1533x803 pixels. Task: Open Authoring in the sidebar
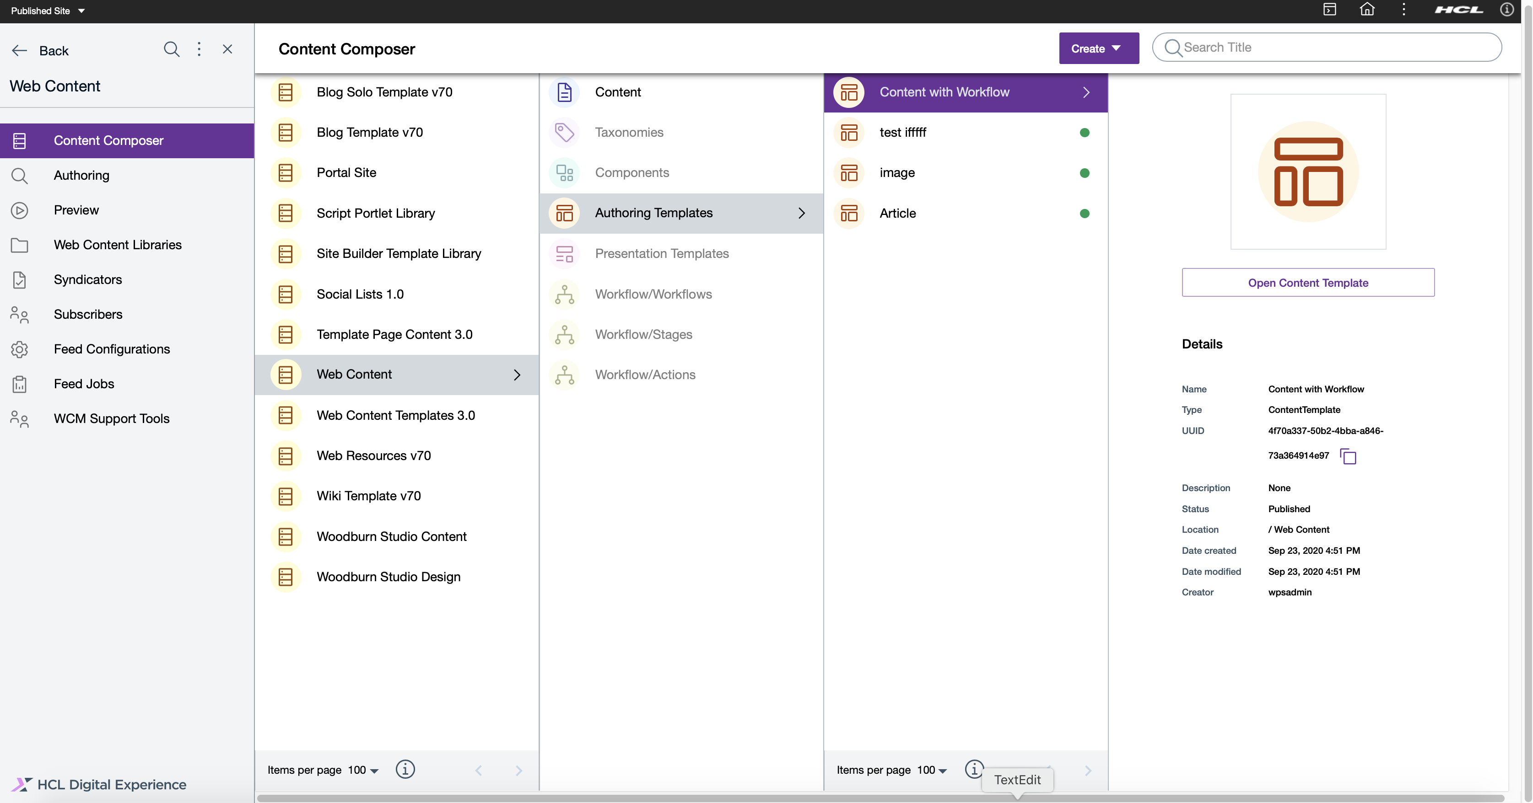click(x=127, y=176)
